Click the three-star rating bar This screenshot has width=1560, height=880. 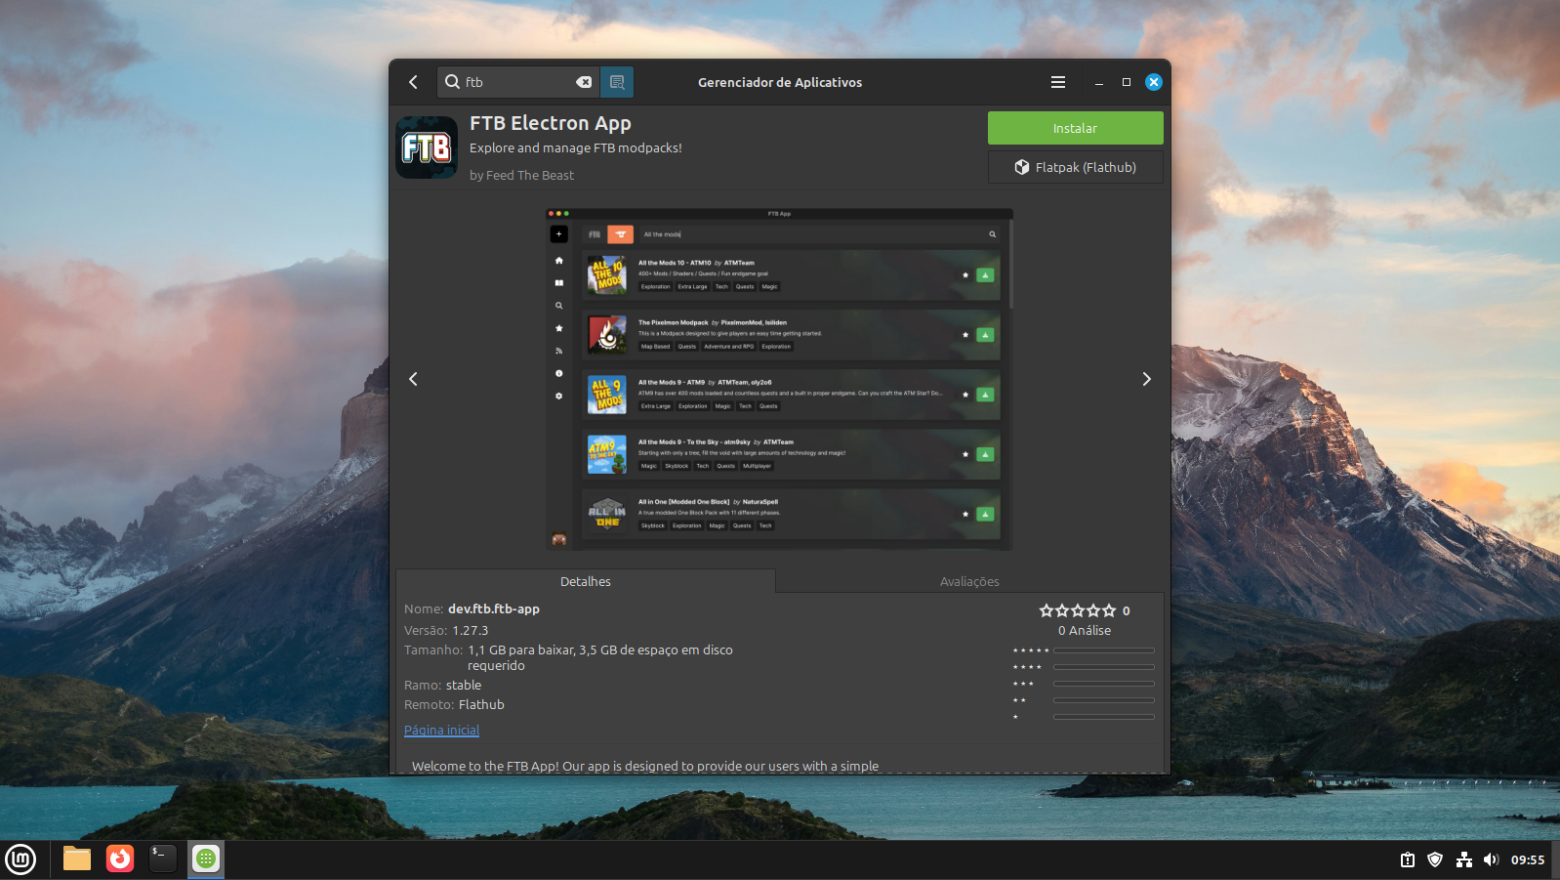pyautogui.click(x=1103, y=683)
